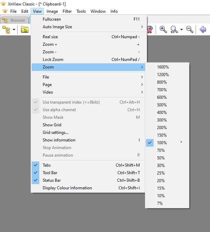Image resolution: width=210 pixels, height=232 pixels.
Task: Expand the Video submenu
Action: click(x=88, y=92)
